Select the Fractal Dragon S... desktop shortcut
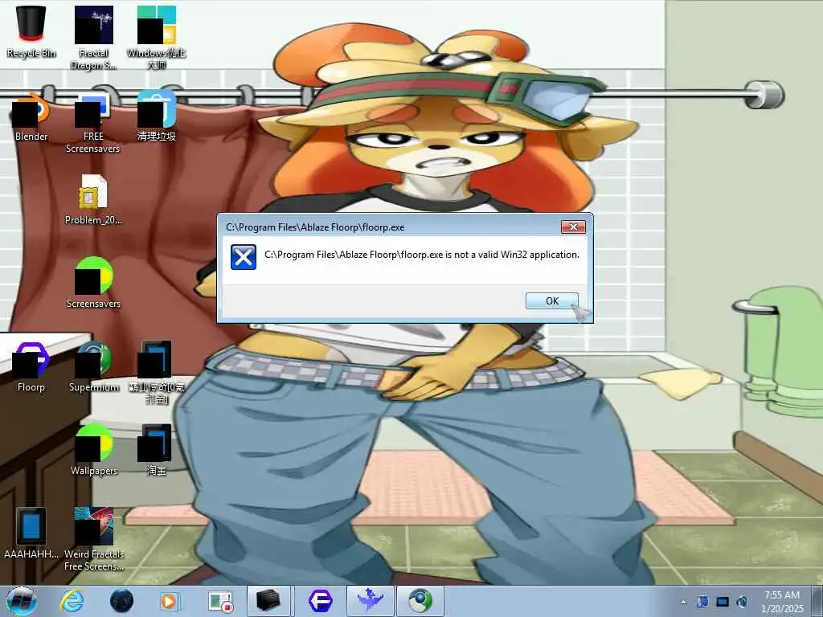 click(93, 38)
